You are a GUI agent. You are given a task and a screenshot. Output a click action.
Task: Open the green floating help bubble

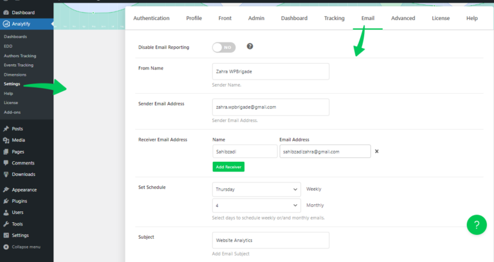tap(477, 225)
